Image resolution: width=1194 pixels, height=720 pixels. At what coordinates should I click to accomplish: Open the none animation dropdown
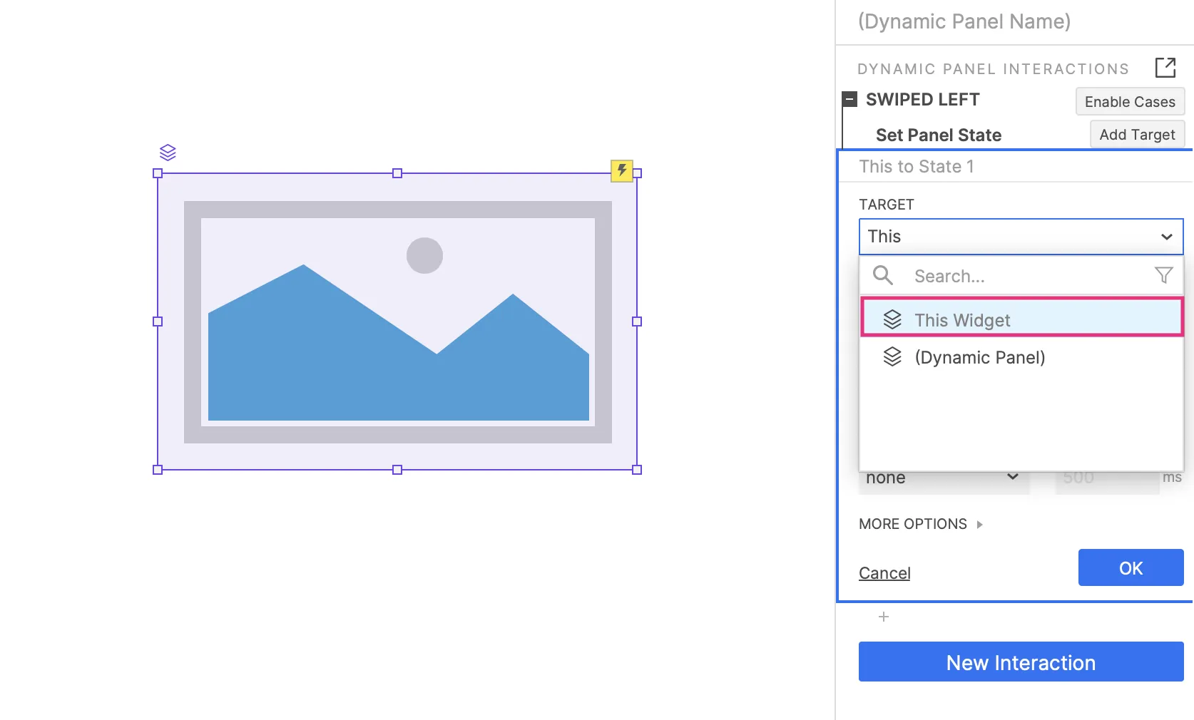point(942,478)
